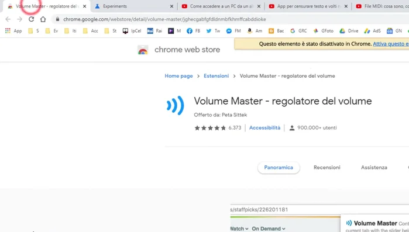Open the Ev bookmark folder
The width and height of the screenshot is (409, 232).
(x=51, y=31)
